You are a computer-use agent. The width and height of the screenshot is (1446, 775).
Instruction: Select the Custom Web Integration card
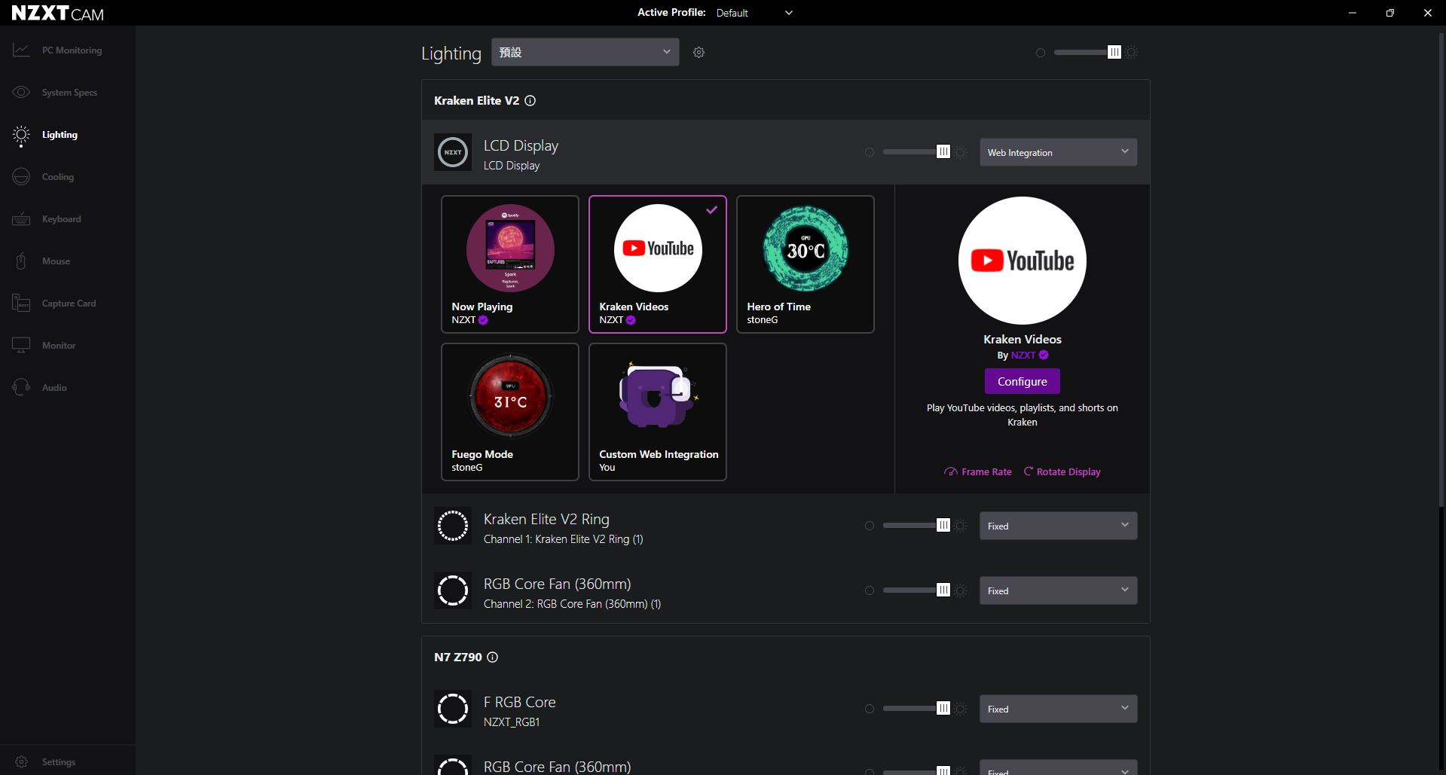click(658, 412)
